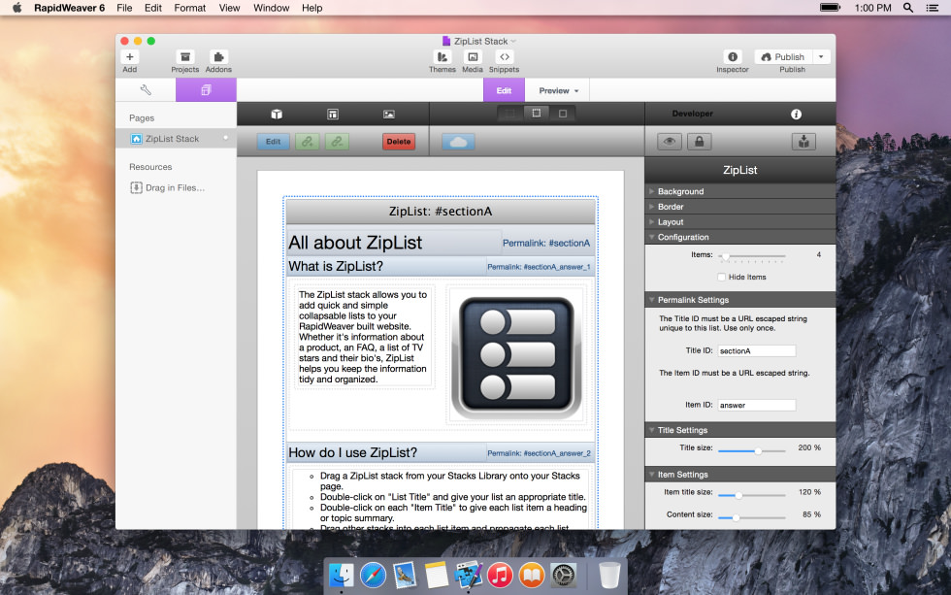The width and height of the screenshot is (951, 595).
Task: Click the Permalink #sectionA_answer_2 link
Action: click(x=539, y=453)
